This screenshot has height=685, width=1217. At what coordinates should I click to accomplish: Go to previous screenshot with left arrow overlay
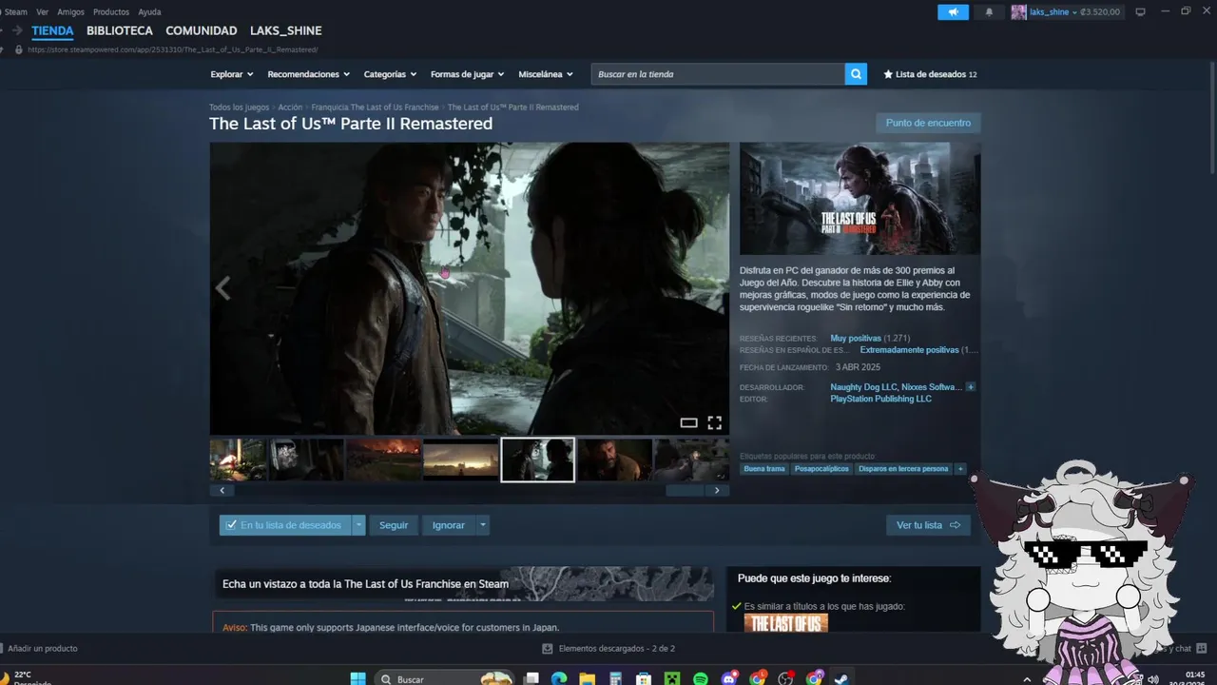[223, 288]
